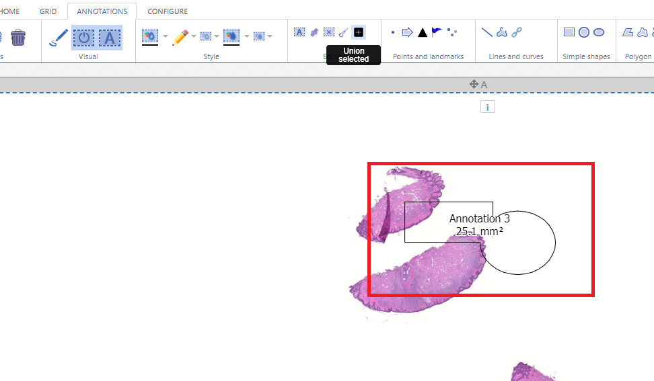This screenshot has width=654, height=381.
Task: Click the trash can delete icon
Action: click(18, 38)
